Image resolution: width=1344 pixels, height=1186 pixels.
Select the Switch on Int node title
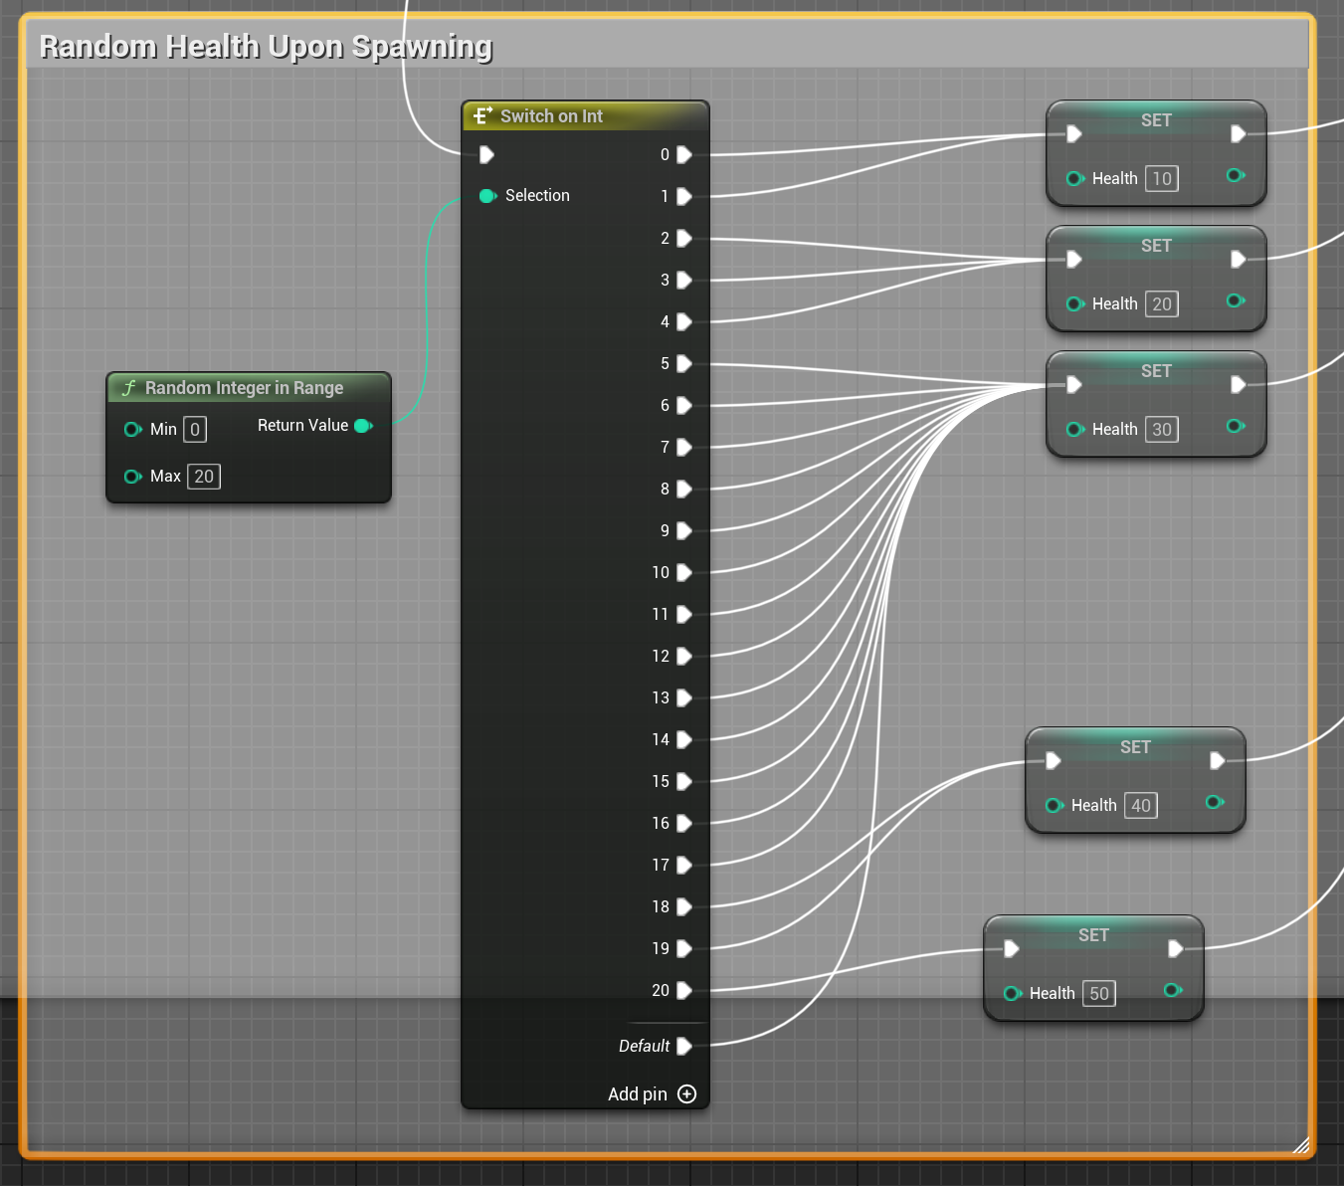pyautogui.click(x=551, y=116)
